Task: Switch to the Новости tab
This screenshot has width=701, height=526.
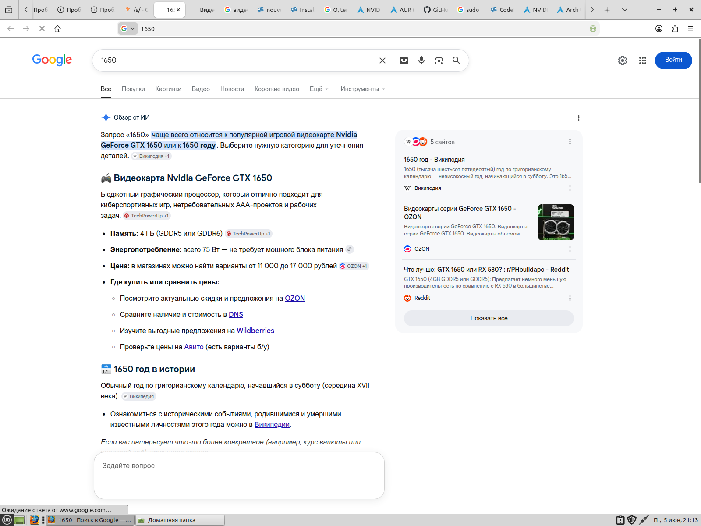Action: (232, 89)
